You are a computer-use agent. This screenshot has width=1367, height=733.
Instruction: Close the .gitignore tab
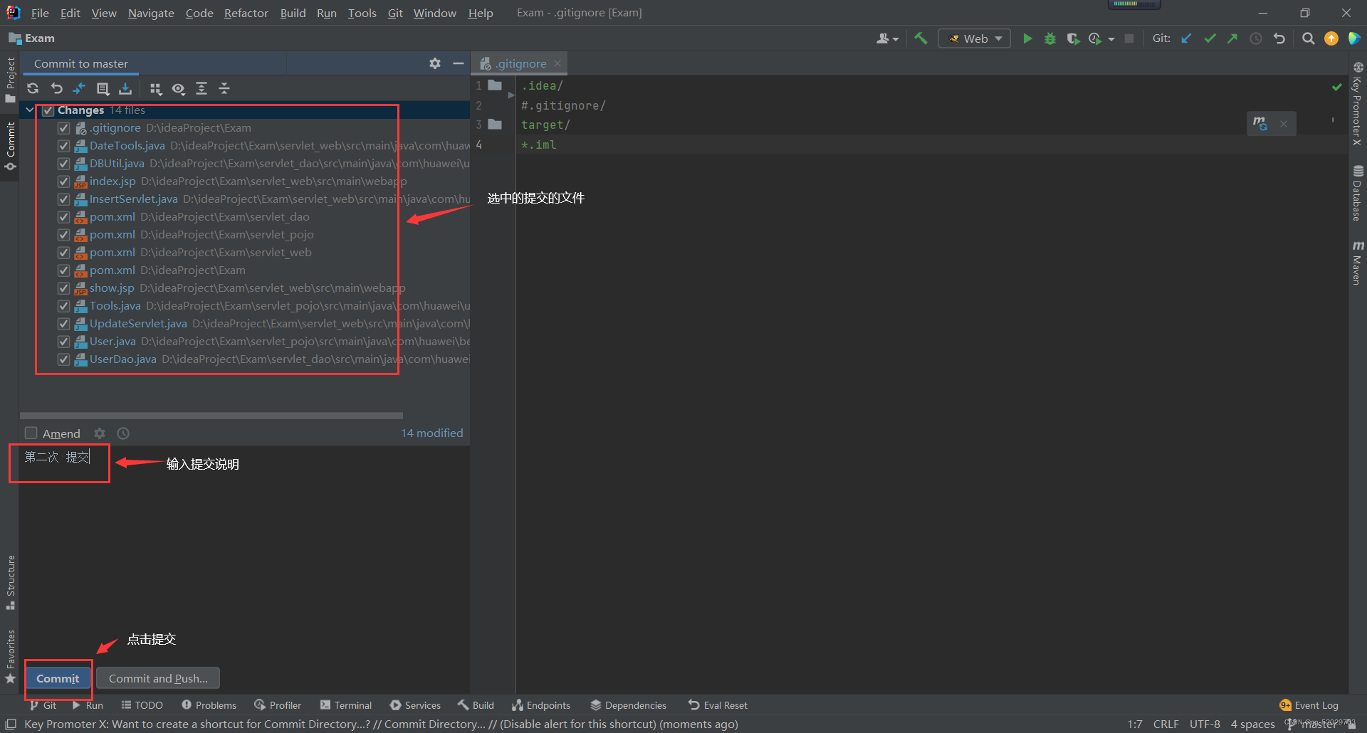pyautogui.click(x=557, y=63)
